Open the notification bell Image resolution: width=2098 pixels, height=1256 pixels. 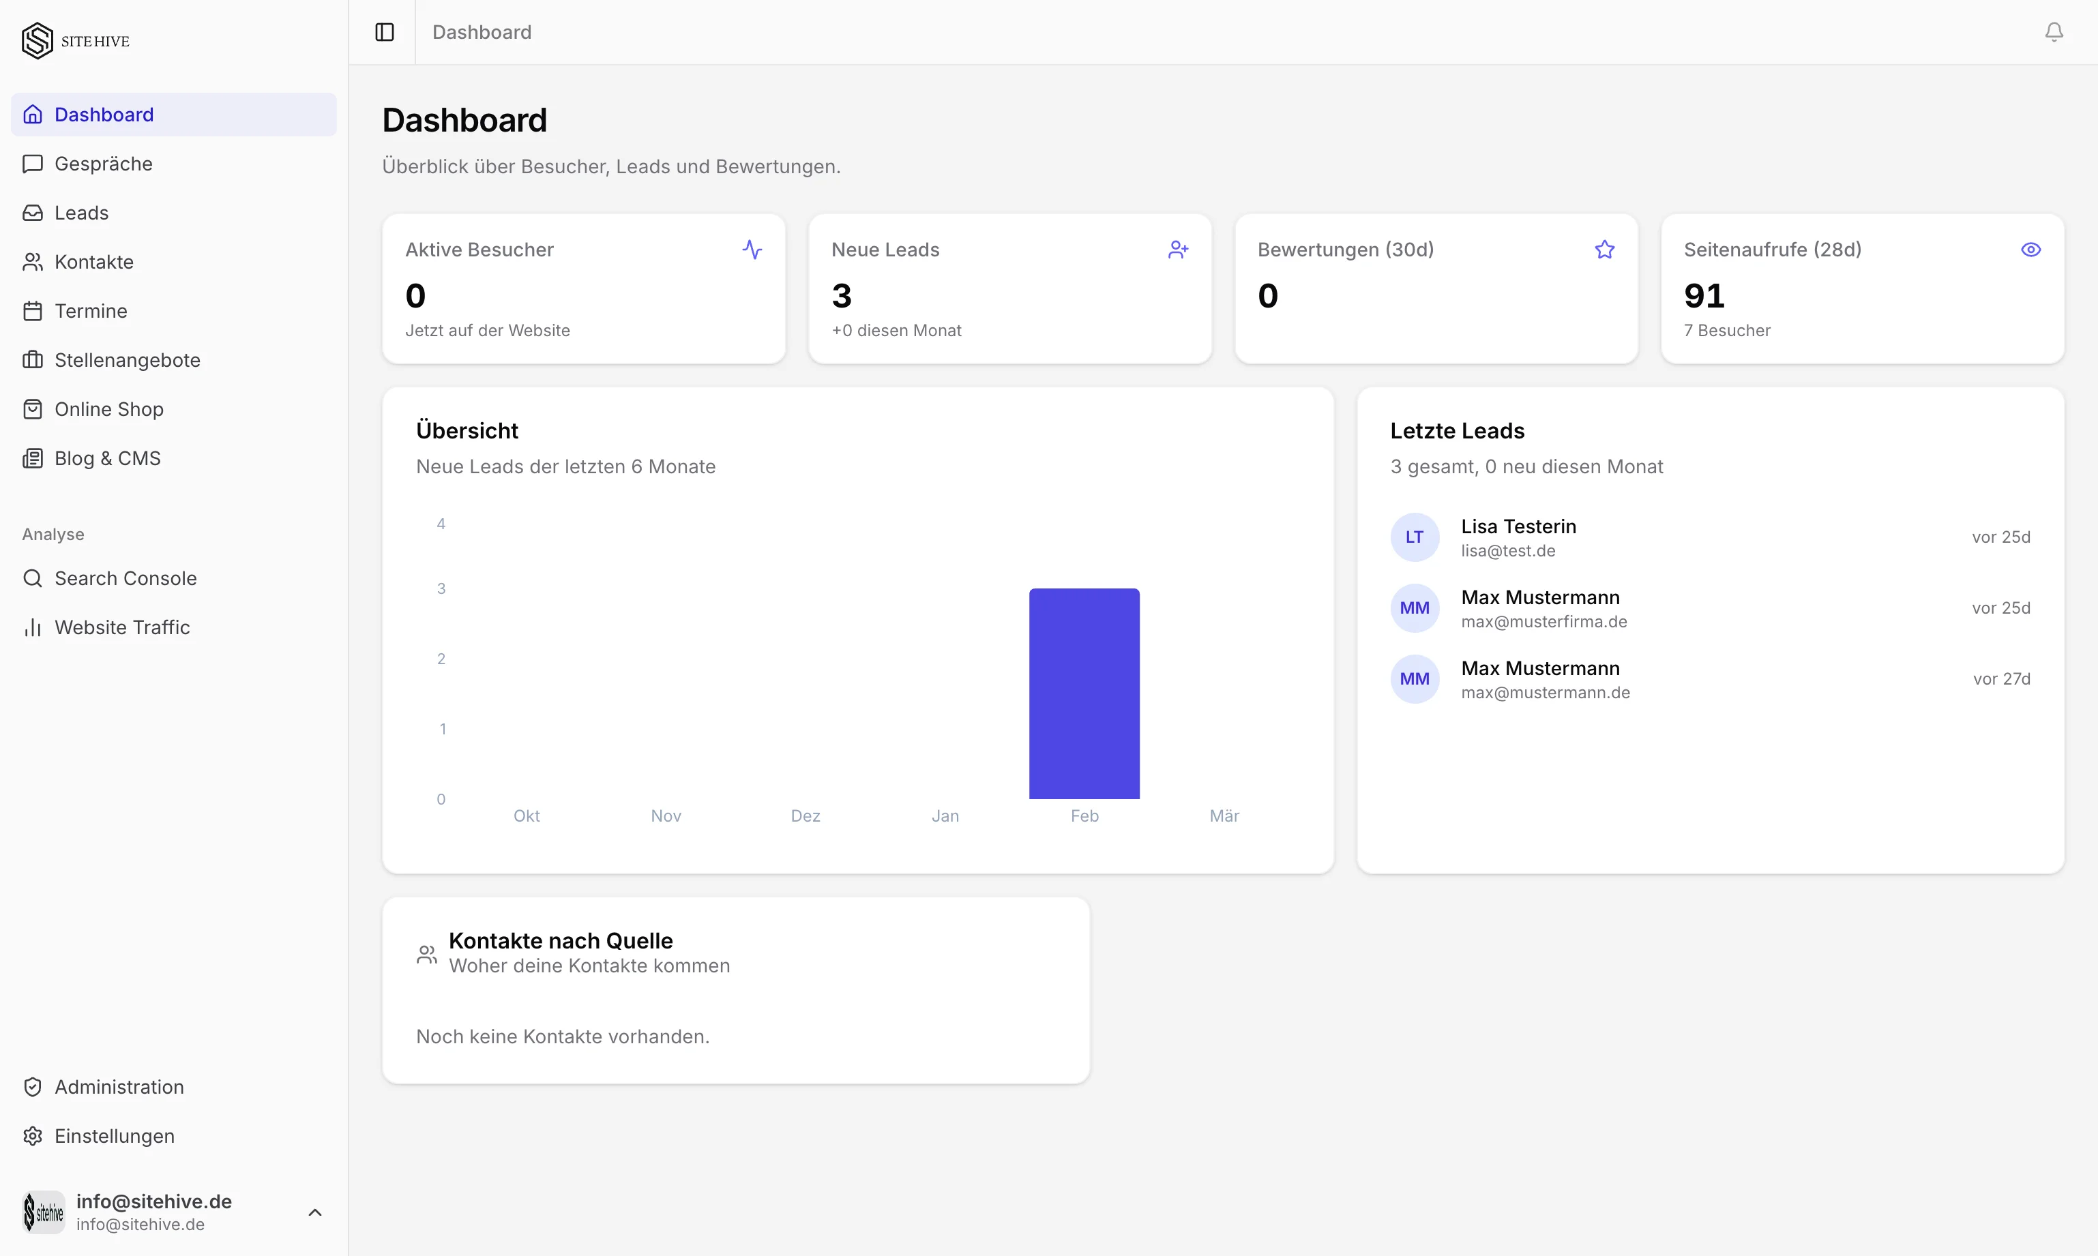coord(2054,32)
